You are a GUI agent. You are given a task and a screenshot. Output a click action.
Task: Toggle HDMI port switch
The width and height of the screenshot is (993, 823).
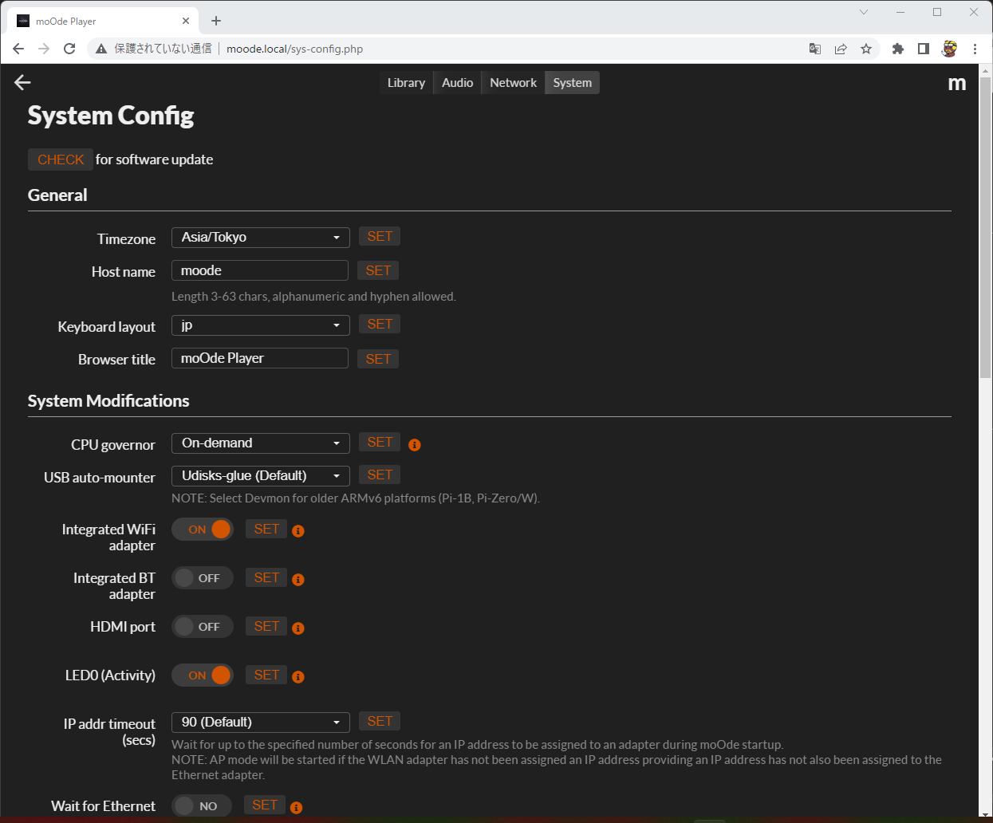(203, 626)
